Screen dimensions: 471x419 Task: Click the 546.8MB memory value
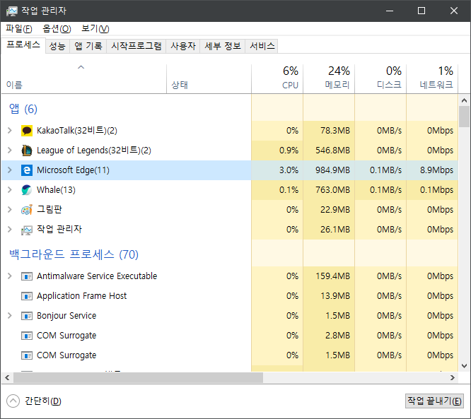tap(332, 151)
